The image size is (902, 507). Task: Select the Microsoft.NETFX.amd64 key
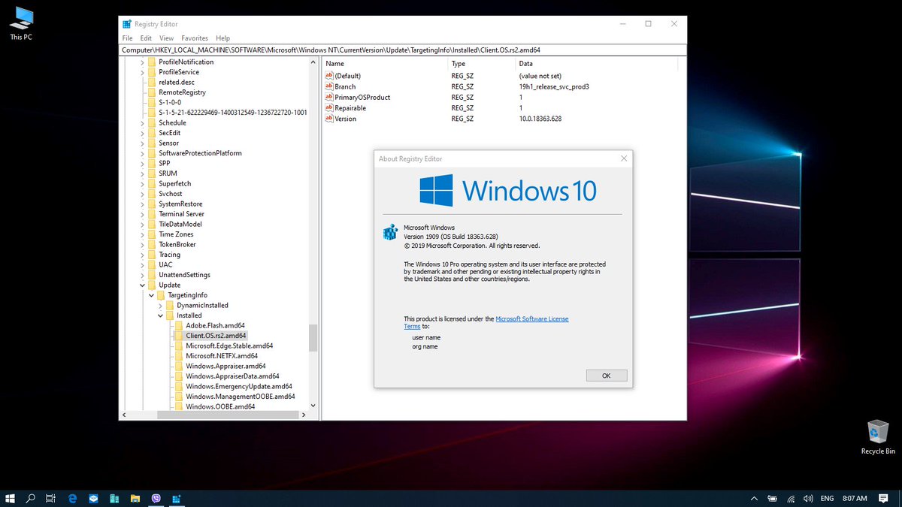222,356
